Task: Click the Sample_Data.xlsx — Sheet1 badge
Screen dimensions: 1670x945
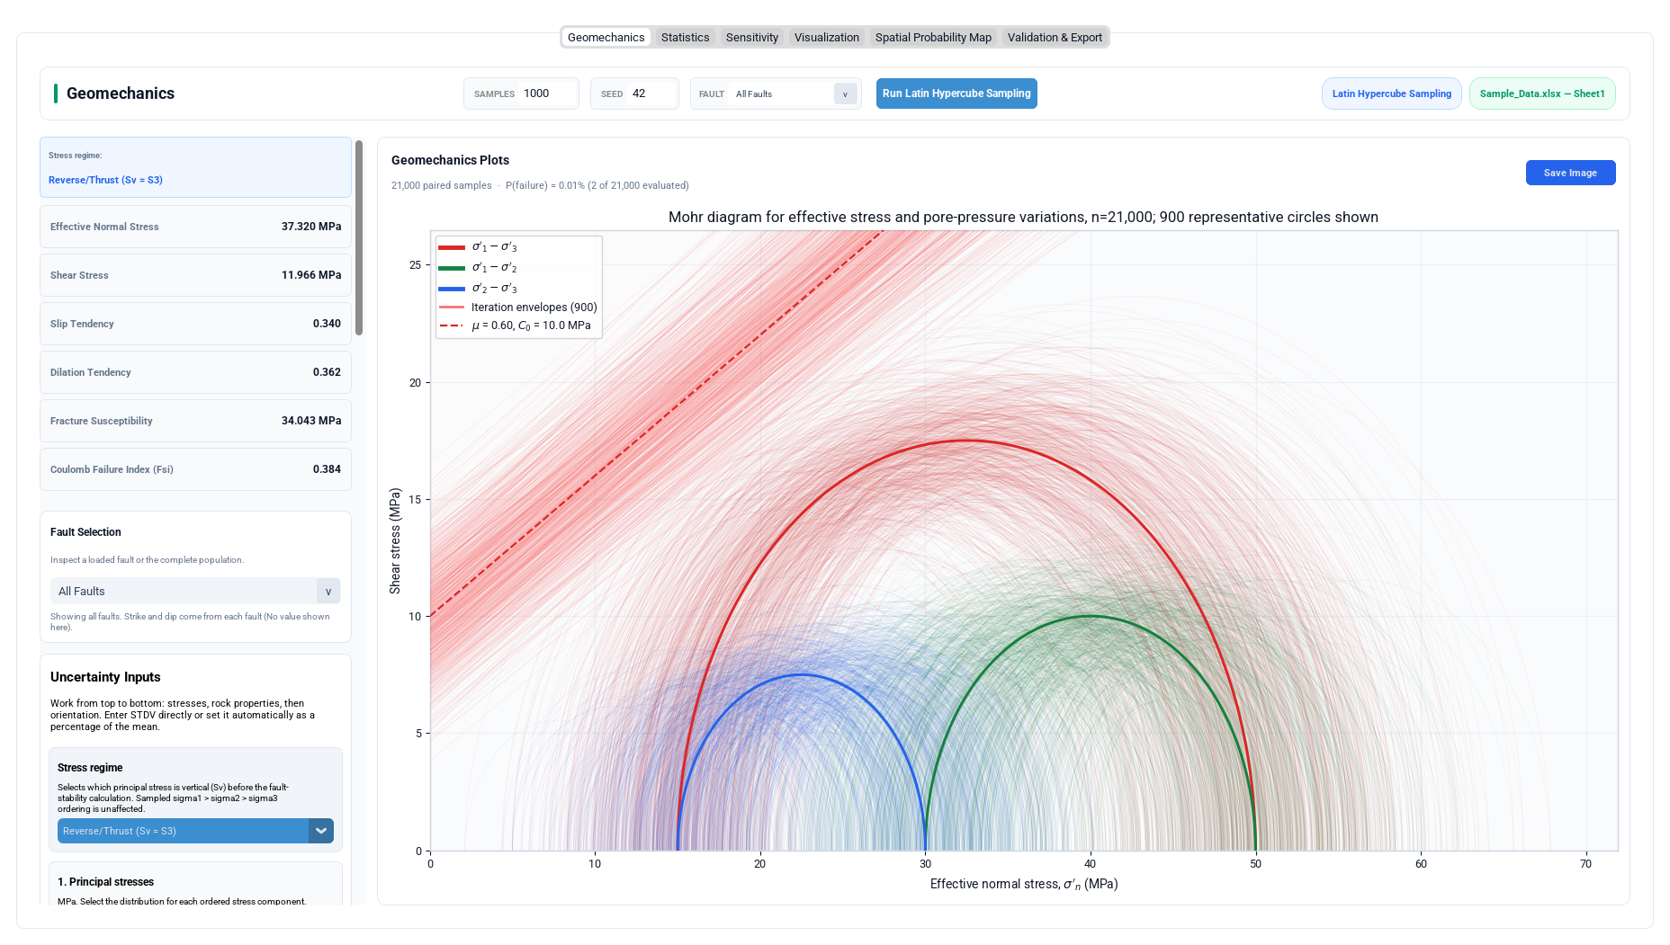Action: pos(1542,94)
